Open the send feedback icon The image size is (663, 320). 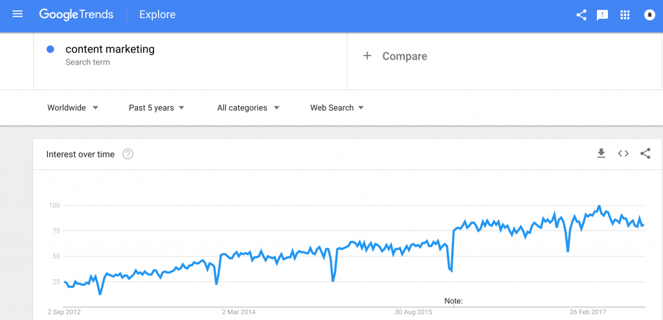click(x=602, y=15)
